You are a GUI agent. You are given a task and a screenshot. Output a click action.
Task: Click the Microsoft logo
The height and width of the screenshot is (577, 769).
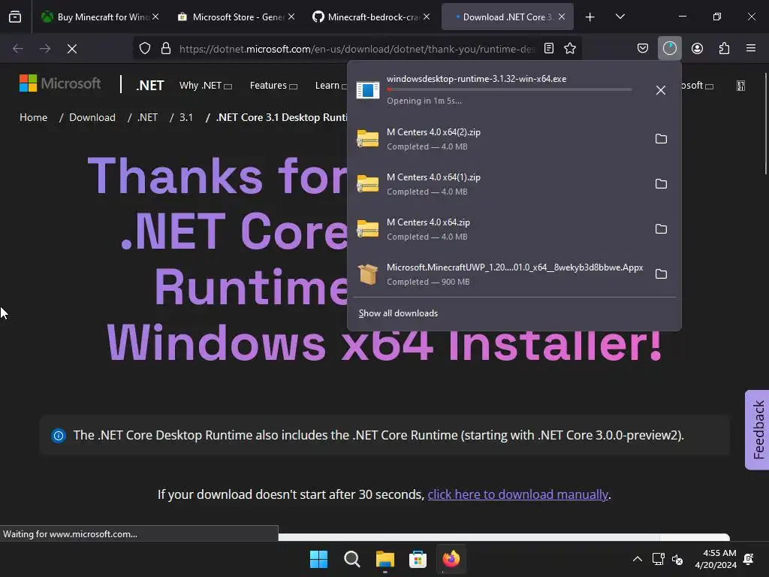coord(60,83)
